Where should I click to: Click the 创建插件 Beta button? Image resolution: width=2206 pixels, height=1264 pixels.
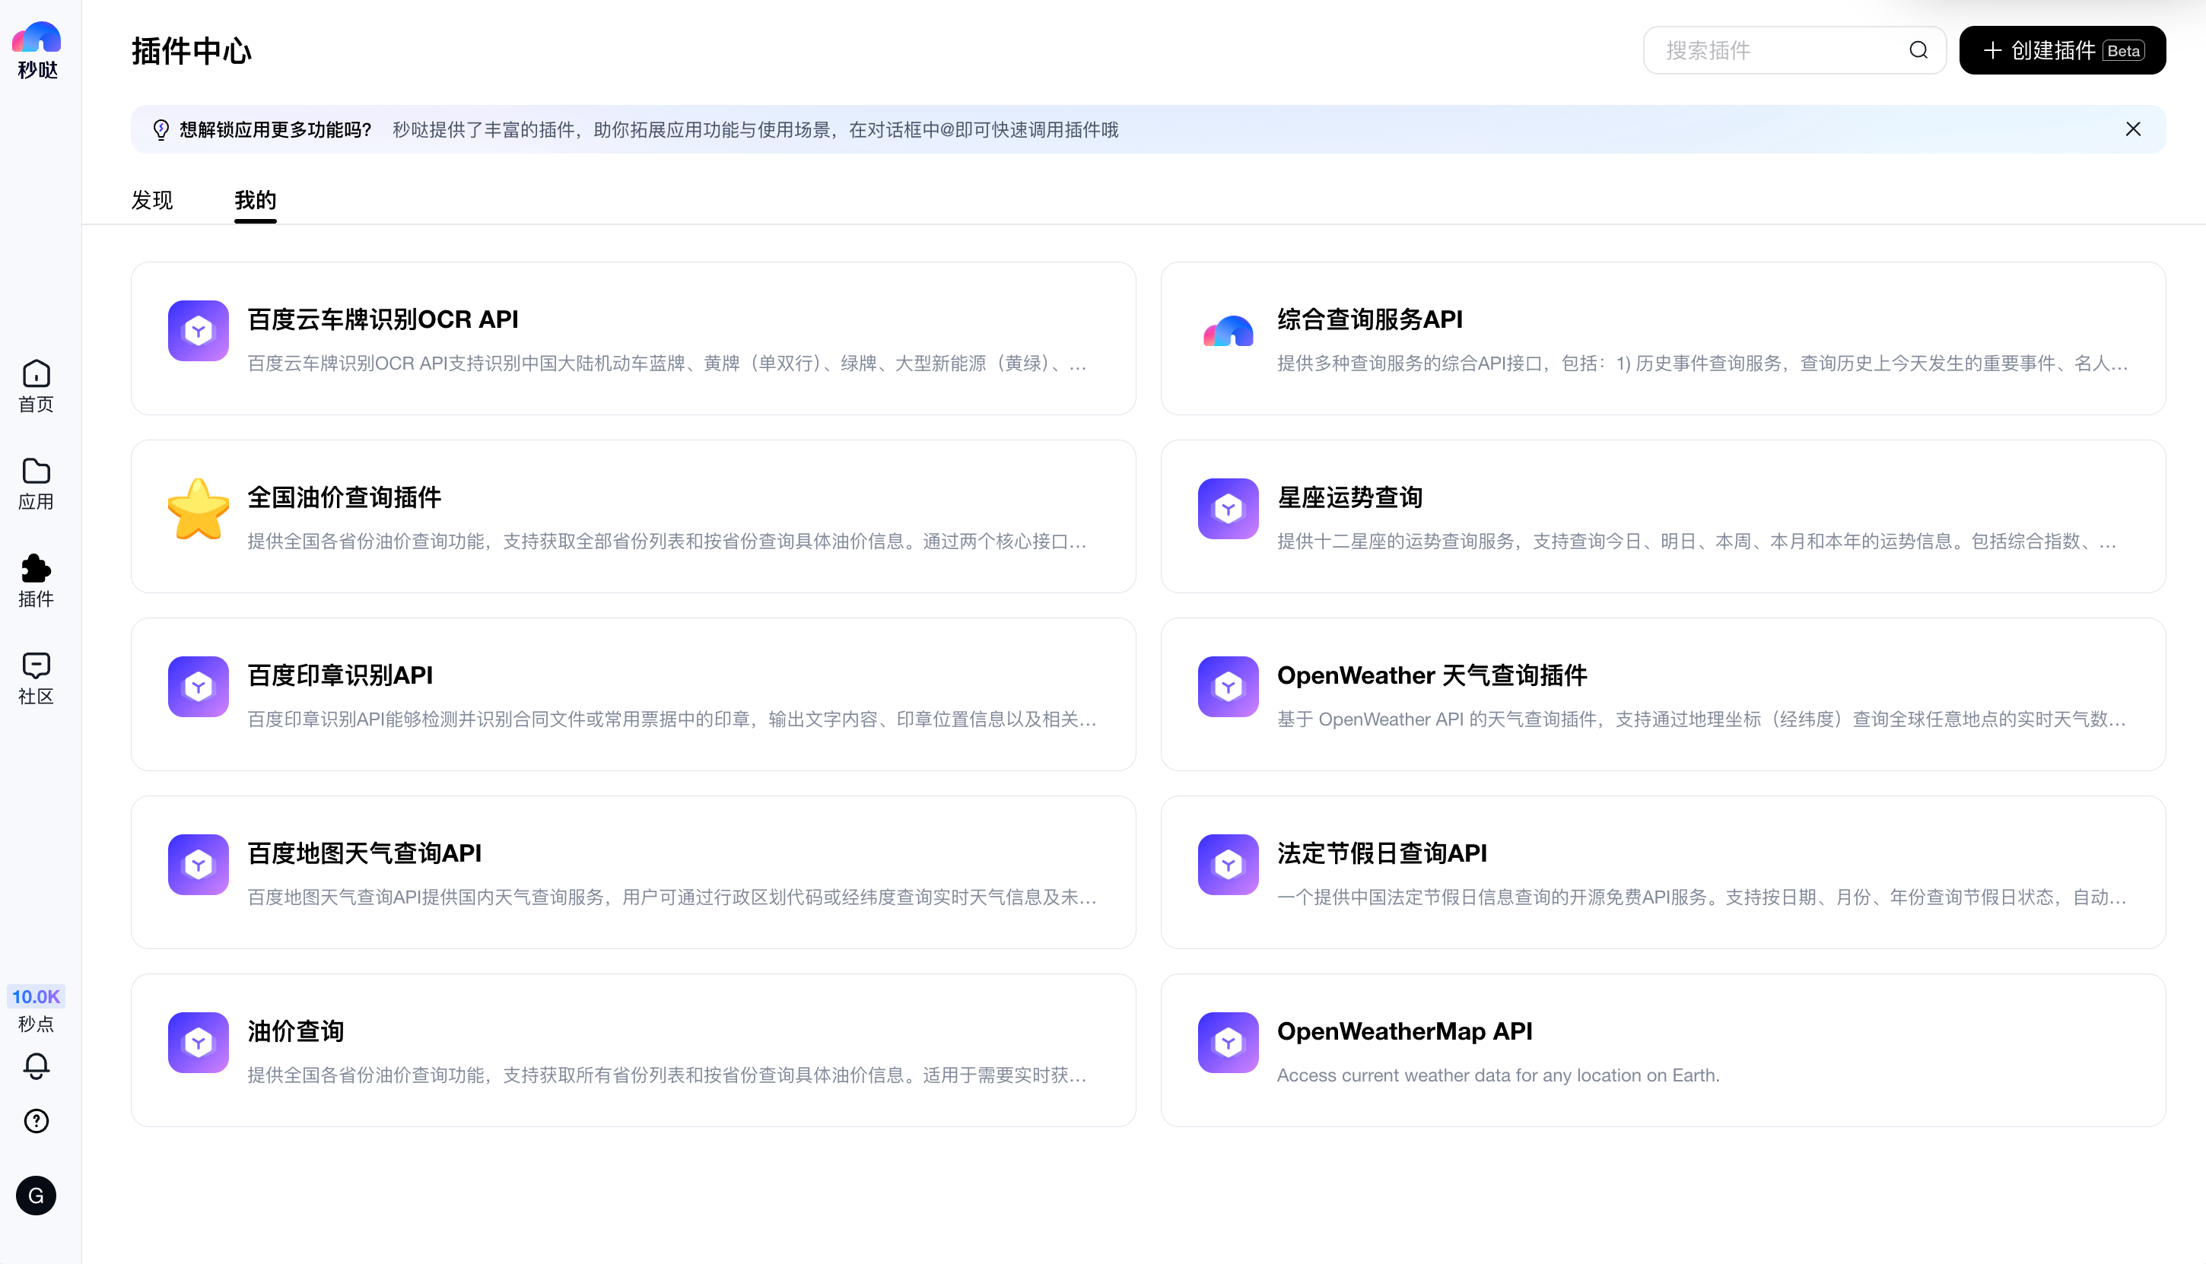point(2062,50)
